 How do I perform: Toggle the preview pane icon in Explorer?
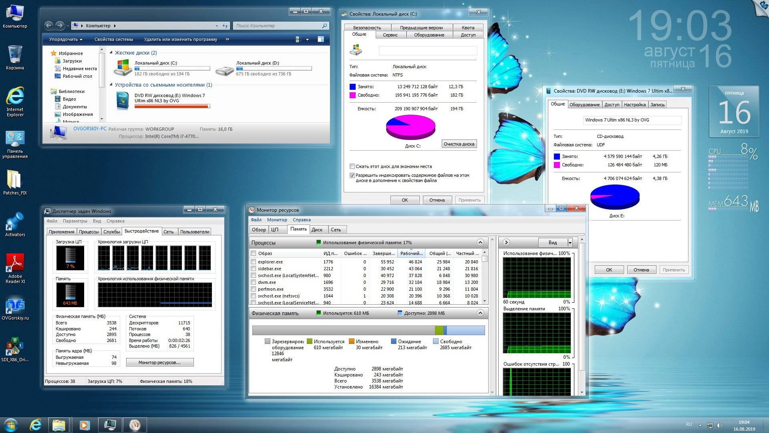click(321, 39)
